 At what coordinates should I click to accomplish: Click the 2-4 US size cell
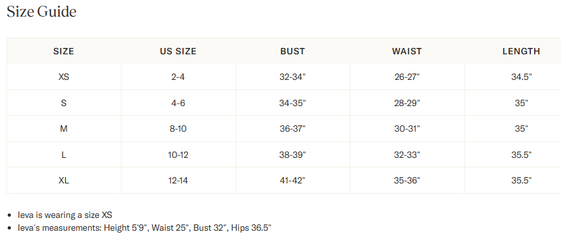click(178, 77)
